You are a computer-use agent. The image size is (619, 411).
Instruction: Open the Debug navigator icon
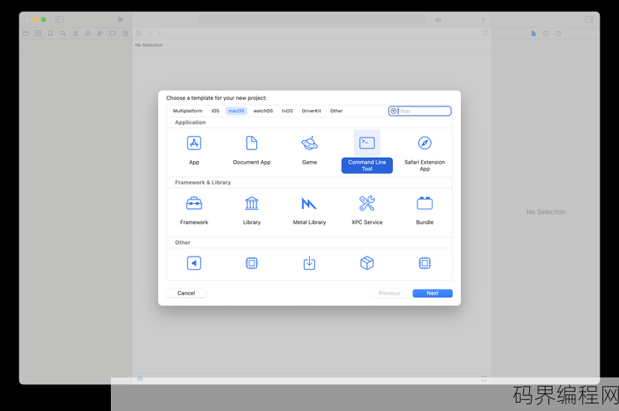100,34
